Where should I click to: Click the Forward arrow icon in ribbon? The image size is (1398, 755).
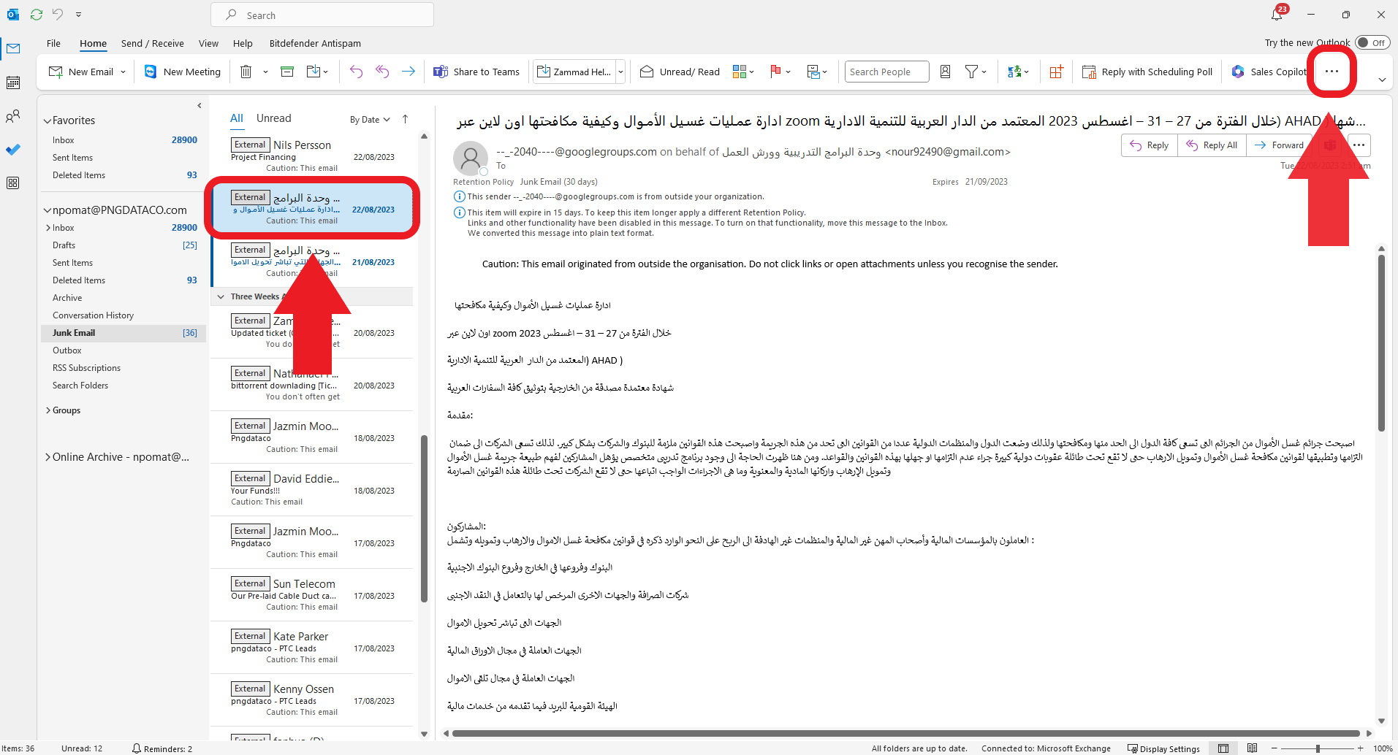click(409, 72)
